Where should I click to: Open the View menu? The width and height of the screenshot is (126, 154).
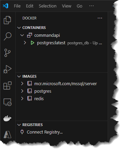tap(67, 6)
